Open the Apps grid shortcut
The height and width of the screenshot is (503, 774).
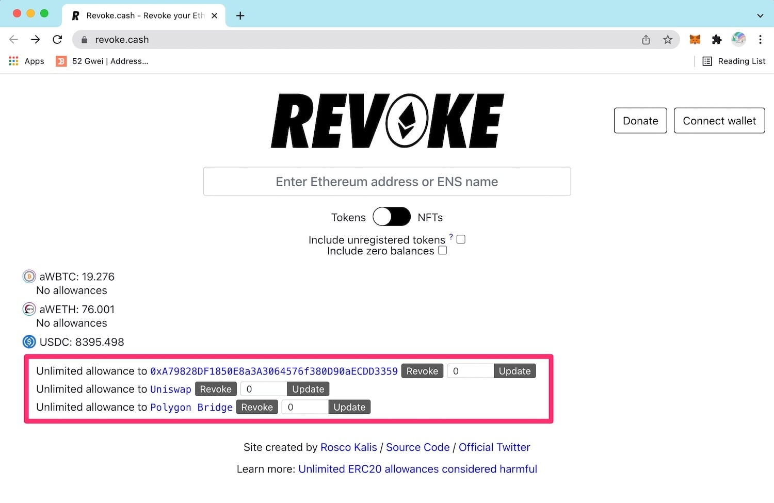(x=26, y=61)
